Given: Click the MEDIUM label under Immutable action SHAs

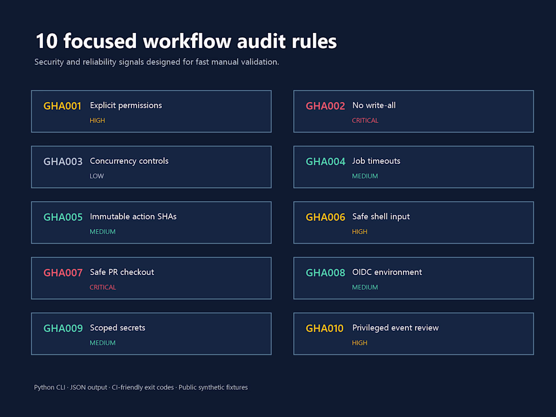Looking at the screenshot, I should [x=103, y=232].
